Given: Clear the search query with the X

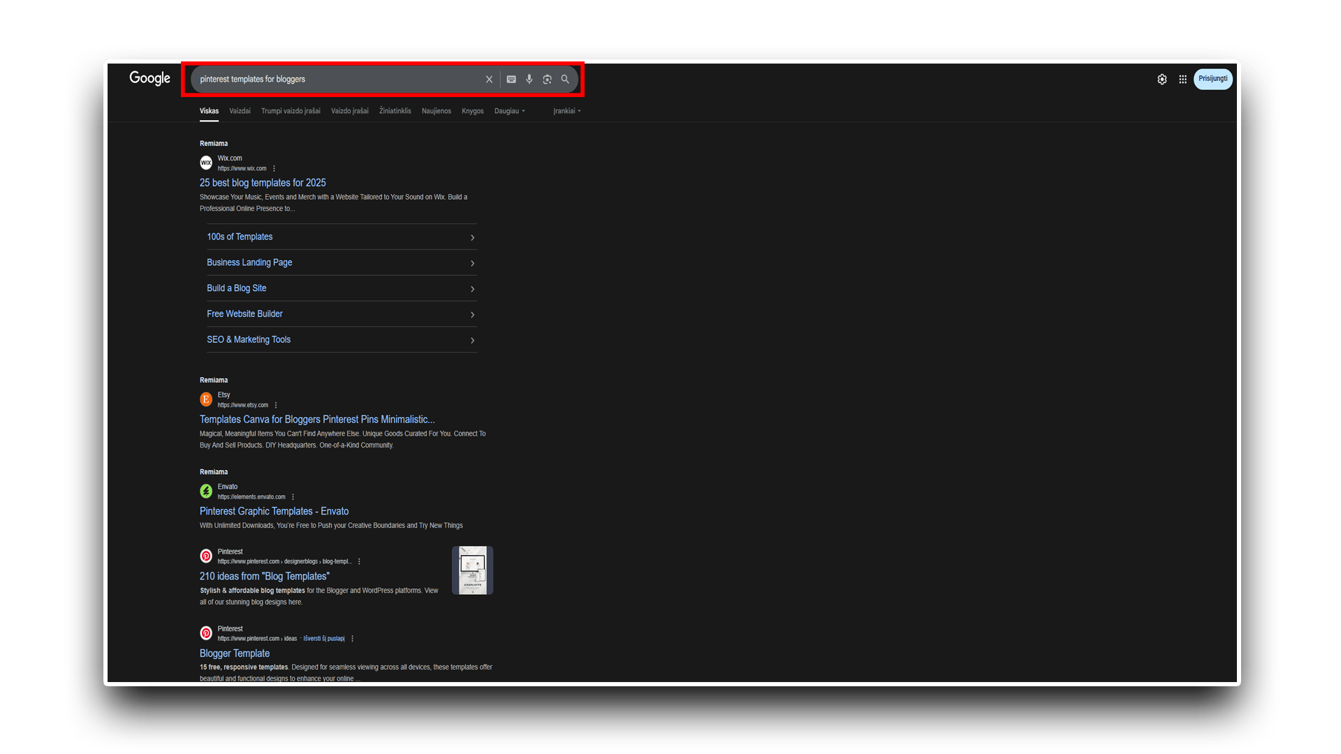Looking at the screenshot, I should pos(489,79).
